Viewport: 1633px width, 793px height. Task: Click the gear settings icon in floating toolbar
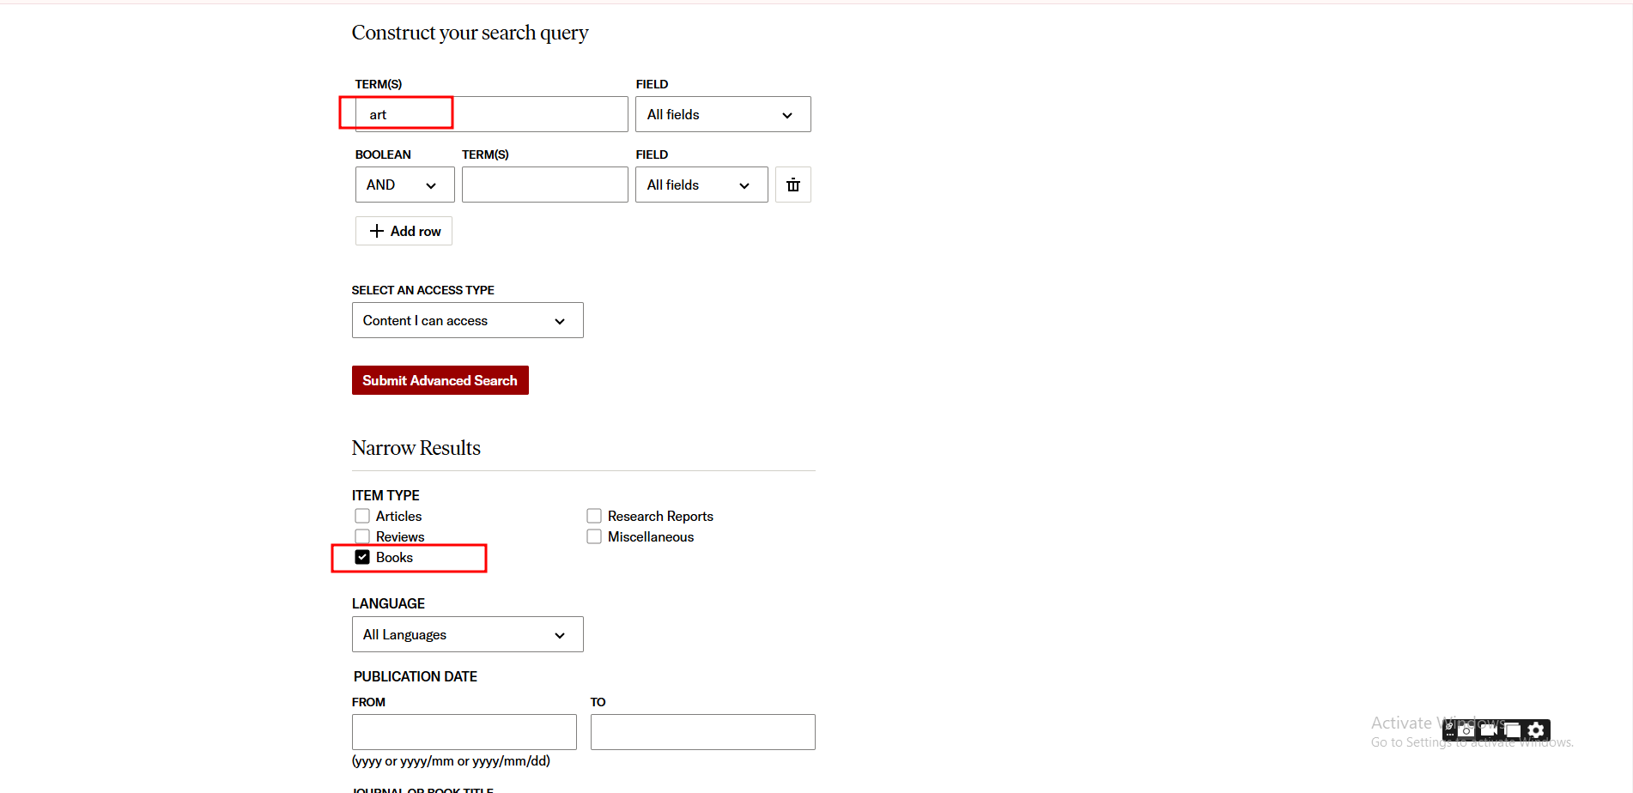tap(1536, 730)
